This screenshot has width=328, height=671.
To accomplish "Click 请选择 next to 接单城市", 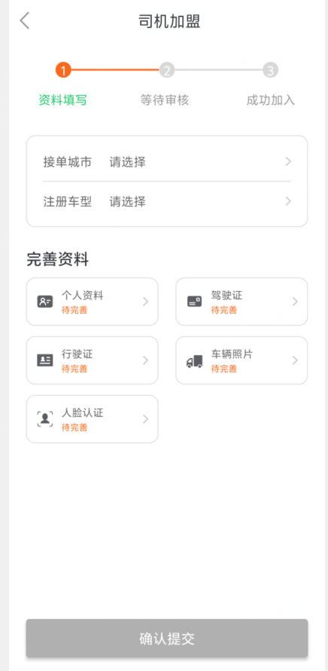I will [x=128, y=162].
